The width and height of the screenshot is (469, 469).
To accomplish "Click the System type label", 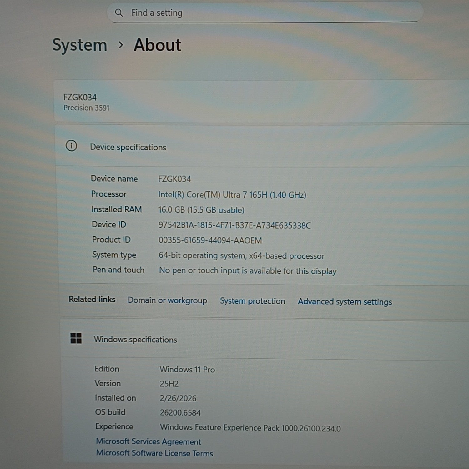I will pos(114,255).
